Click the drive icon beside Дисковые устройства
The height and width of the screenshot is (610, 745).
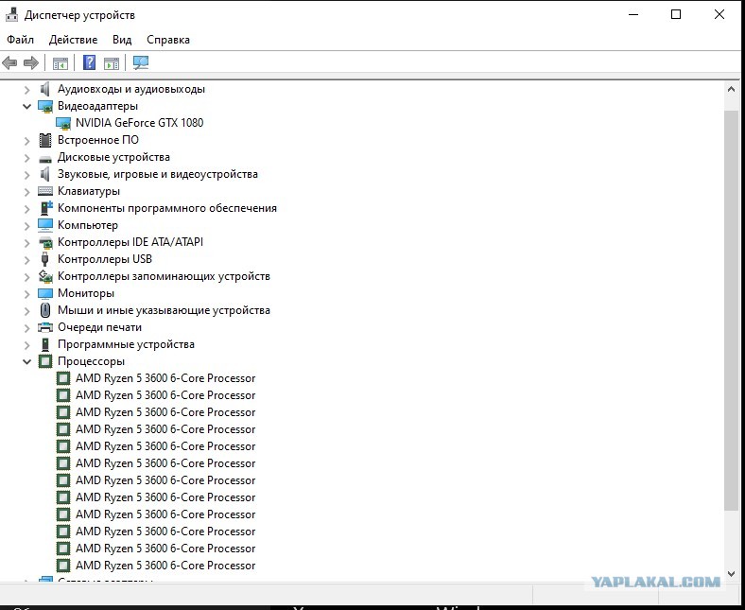click(45, 158)
